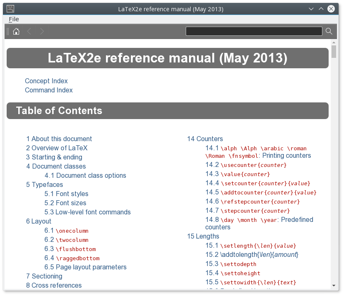Click the Table of Contents heading
This screenshot has width=344, height=296.
59,111
